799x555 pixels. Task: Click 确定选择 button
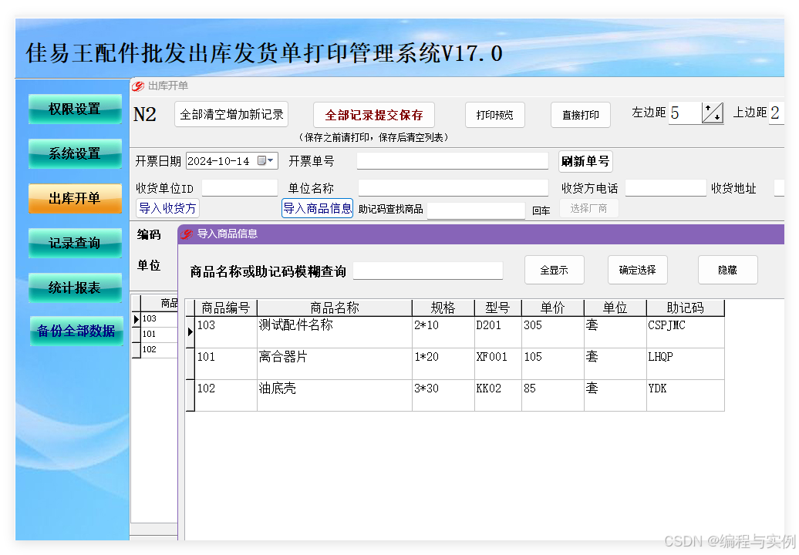[x=638, y=270]
